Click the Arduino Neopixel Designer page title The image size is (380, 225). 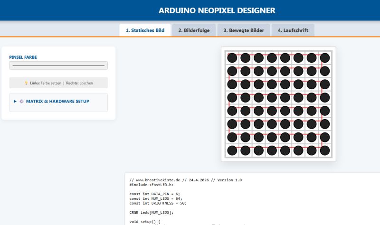click(217, 10)
